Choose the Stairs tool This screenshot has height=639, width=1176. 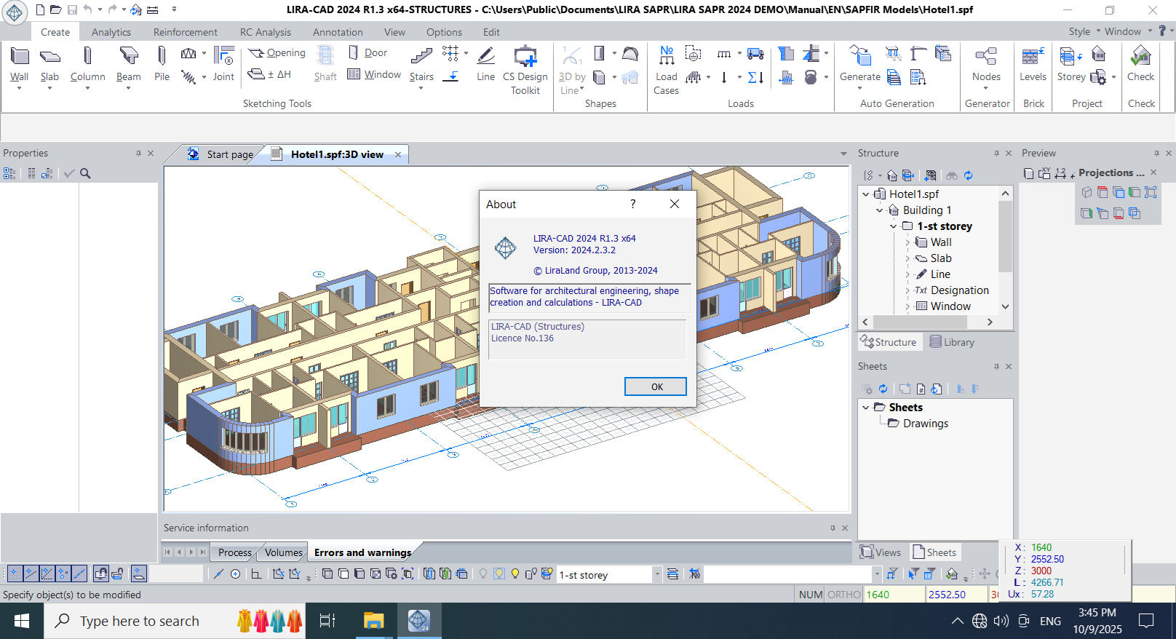tap(421, 64)
